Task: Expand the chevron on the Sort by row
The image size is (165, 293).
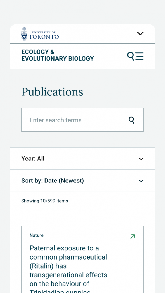Action: 141,181
